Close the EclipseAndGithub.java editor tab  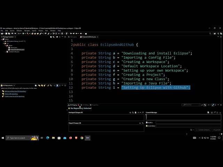[98, 37]
